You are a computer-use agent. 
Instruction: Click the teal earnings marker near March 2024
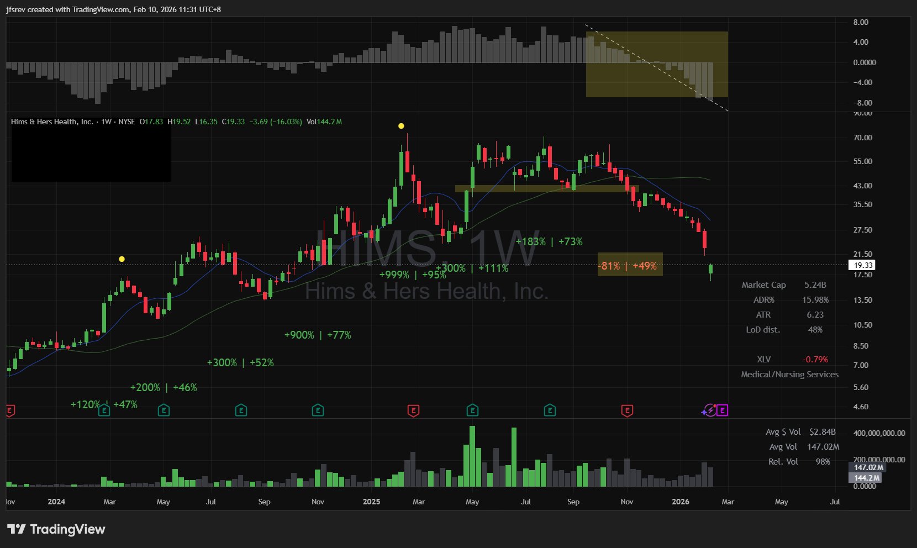[x=104, y=410]
